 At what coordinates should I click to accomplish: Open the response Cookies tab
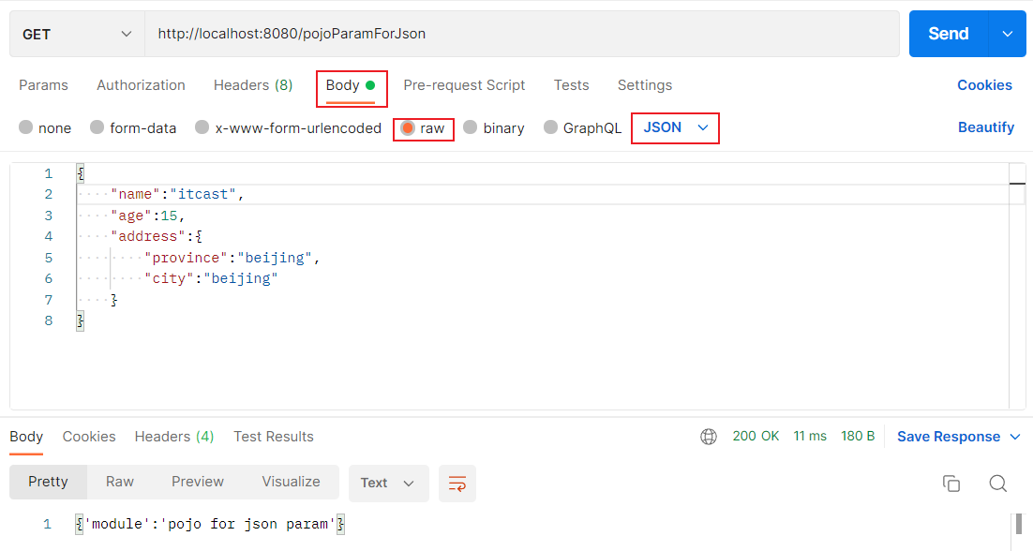[x=89, y=437]
